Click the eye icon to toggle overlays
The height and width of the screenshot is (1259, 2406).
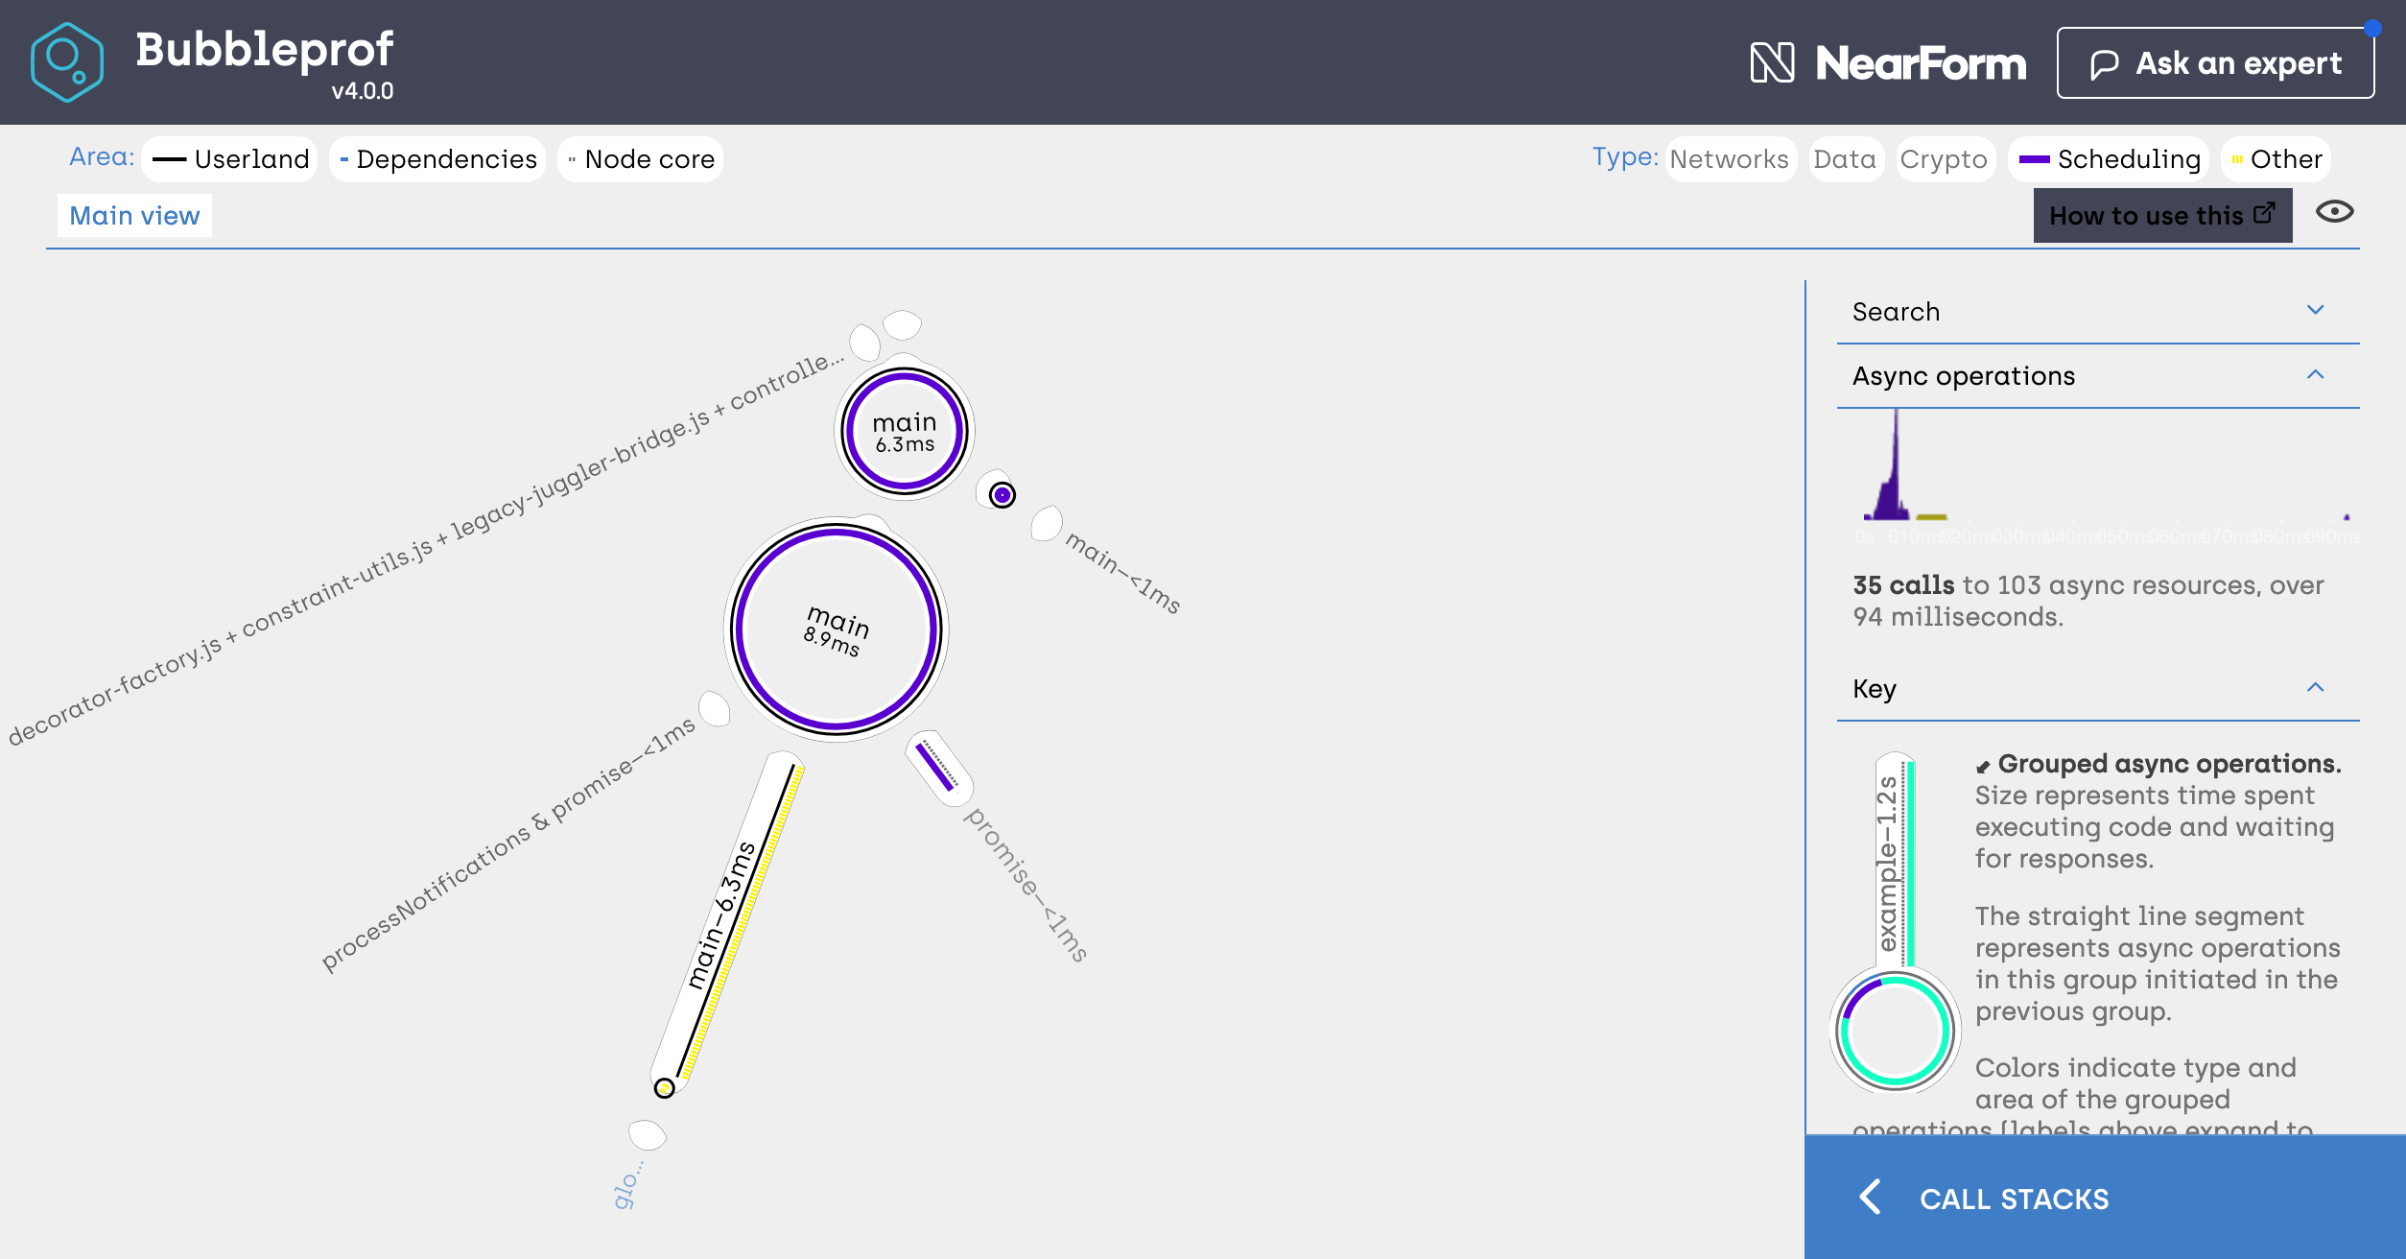click(2334, 212)
